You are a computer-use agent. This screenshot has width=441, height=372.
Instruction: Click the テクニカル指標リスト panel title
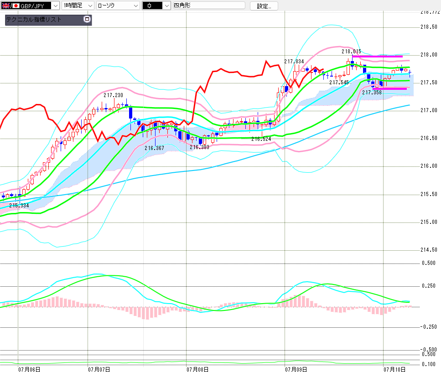click(x=34, y=20)
